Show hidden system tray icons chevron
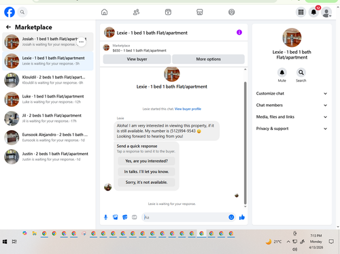Image resolution: width=340 pixels, height=254 pixels. [x=288, y=242]
